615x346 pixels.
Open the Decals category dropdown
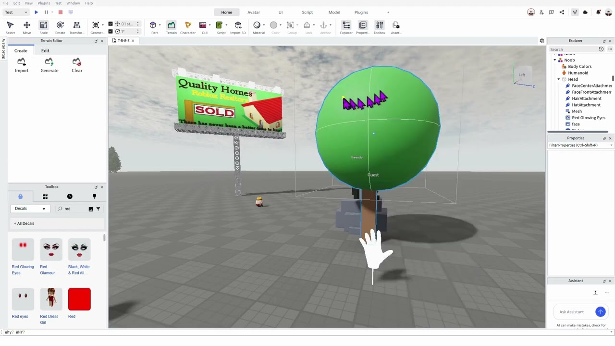[x=30, y=209]
